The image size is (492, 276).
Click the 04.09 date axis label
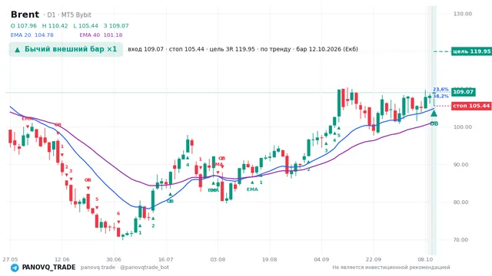pyautogui.click(x=321, y=259)
